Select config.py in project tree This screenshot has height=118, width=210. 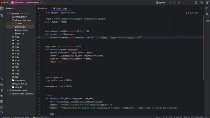[x=20, y=27]
